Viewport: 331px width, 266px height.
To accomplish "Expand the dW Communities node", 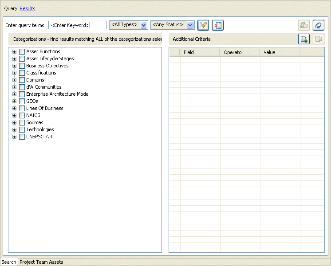I will tap(14, 87).
